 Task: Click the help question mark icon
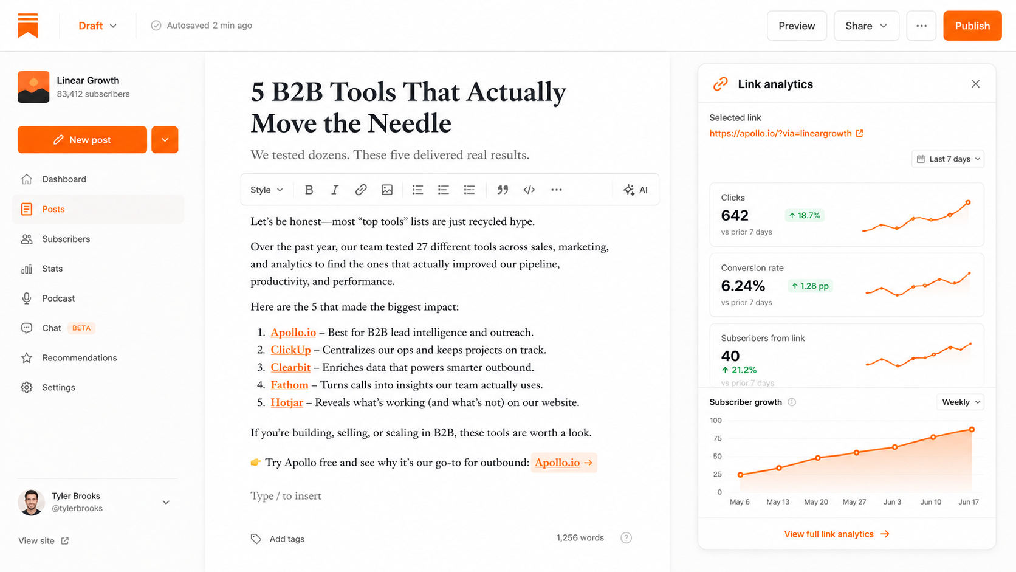tap(626, 538)
